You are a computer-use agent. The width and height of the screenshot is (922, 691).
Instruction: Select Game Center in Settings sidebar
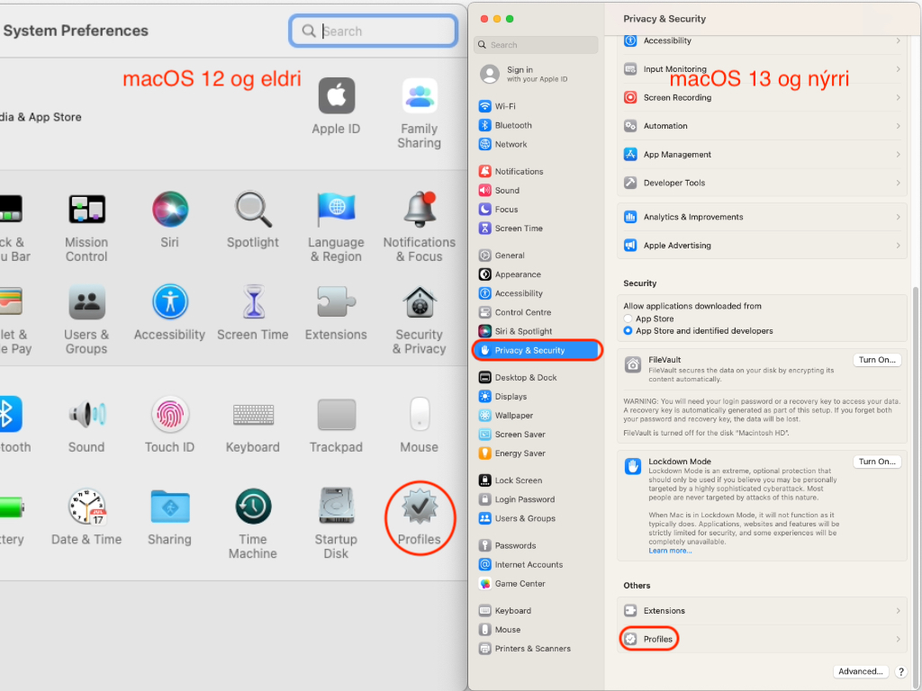click(x=537, y=583)
